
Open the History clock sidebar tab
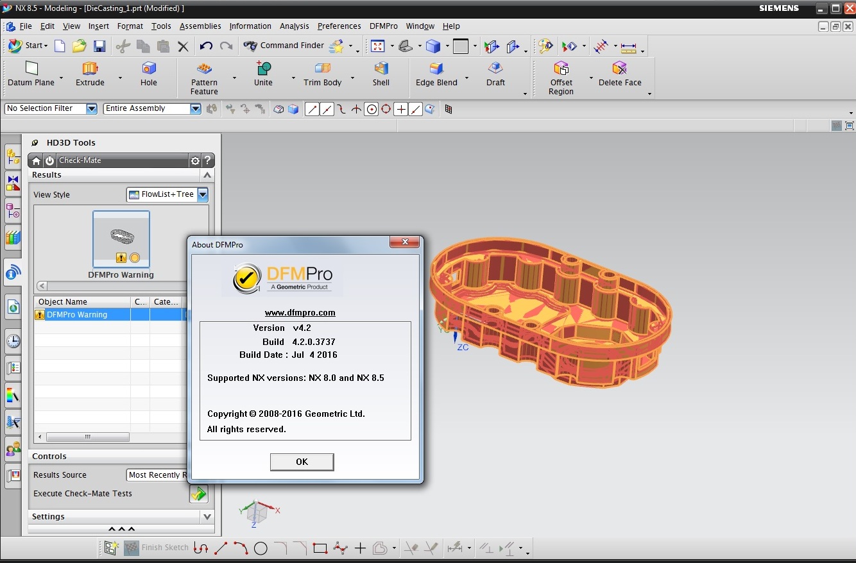point(13,341)
